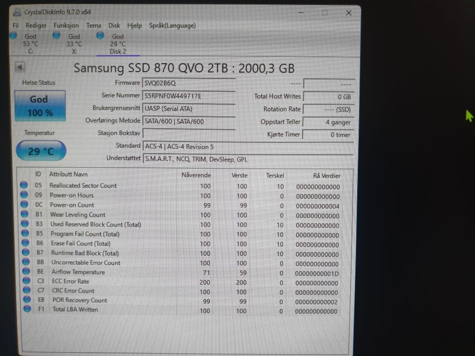Click the Oppstart Teller value 4 ganger
This screenshot has height=356, width=475.
tap(328, 122)
